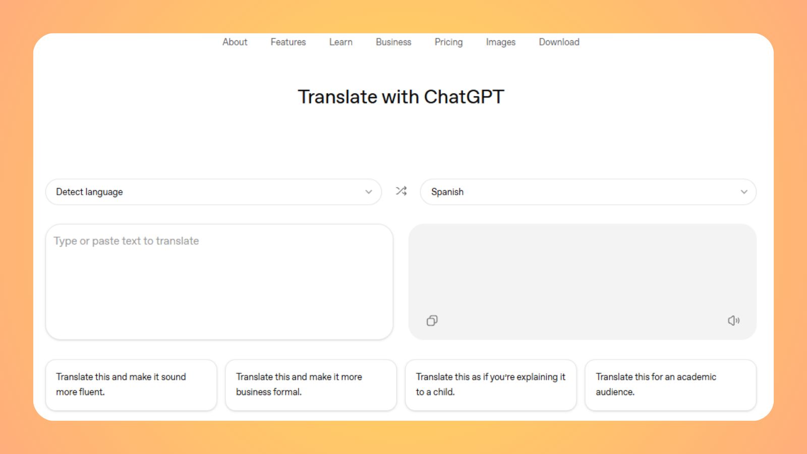Navigate to Images in top menu
807x454 pixels.
point(500,42)
